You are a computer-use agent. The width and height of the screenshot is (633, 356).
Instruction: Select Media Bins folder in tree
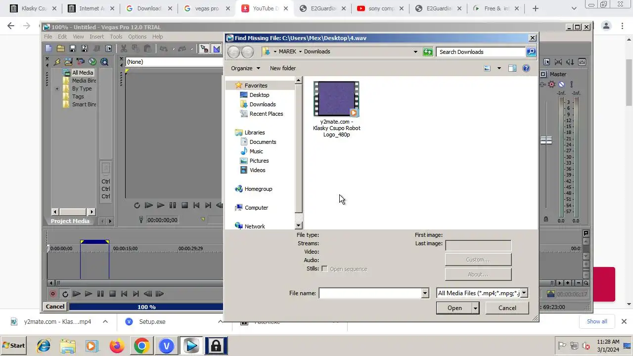(x=80, y=81)
